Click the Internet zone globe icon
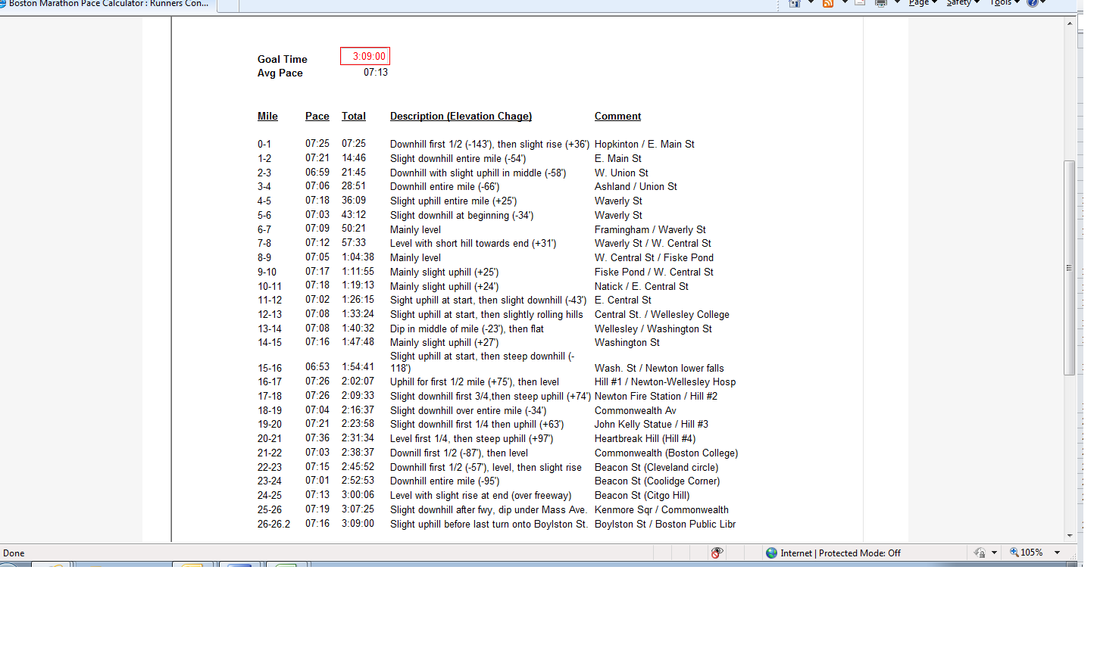 [771, 553]
